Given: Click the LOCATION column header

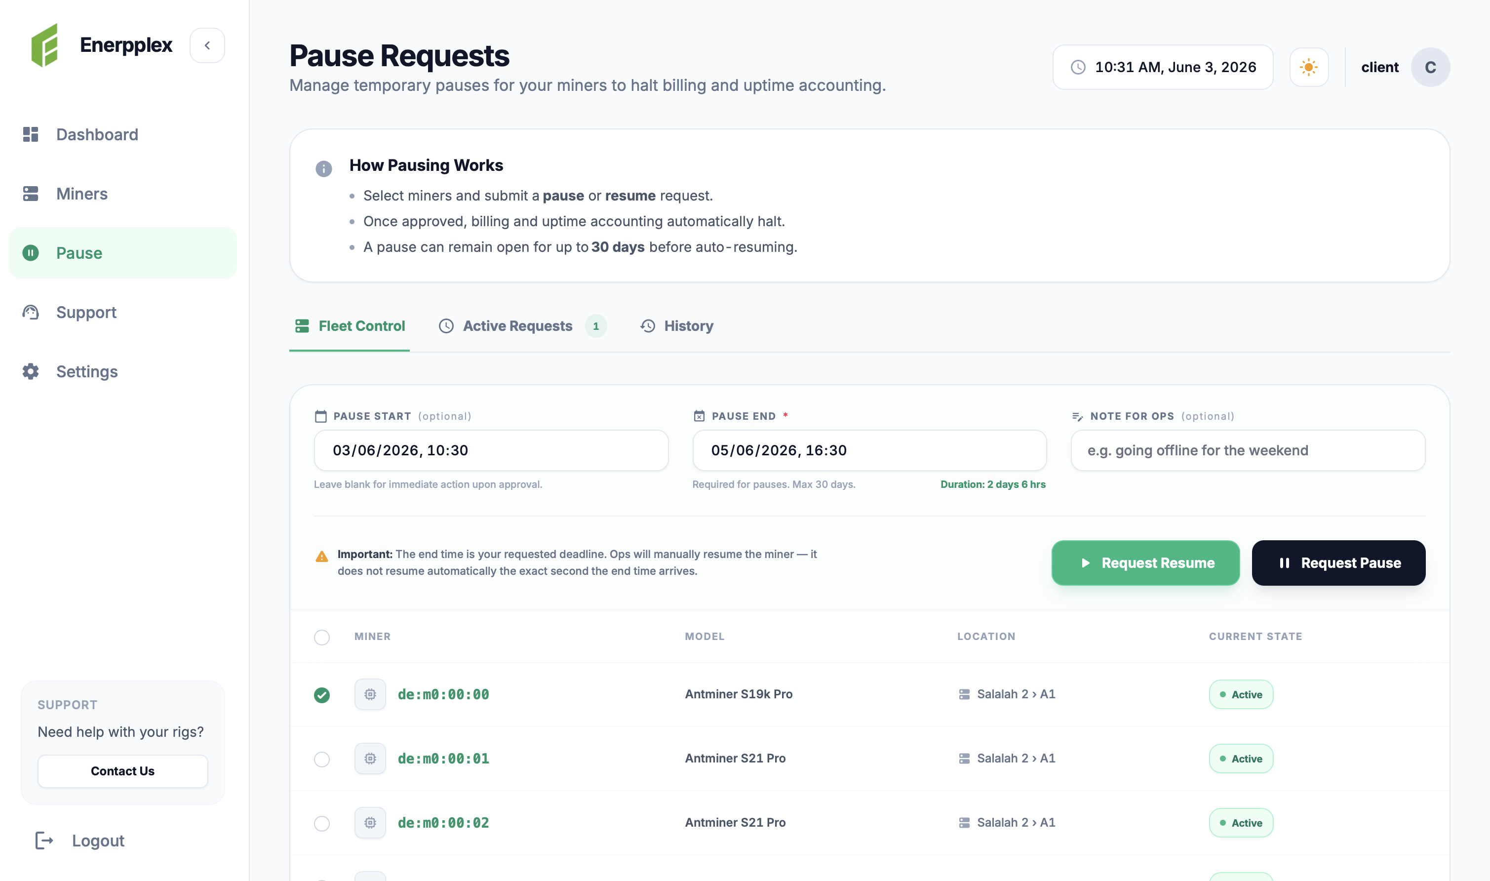Looking at the screenshot, I should (986, 637).
